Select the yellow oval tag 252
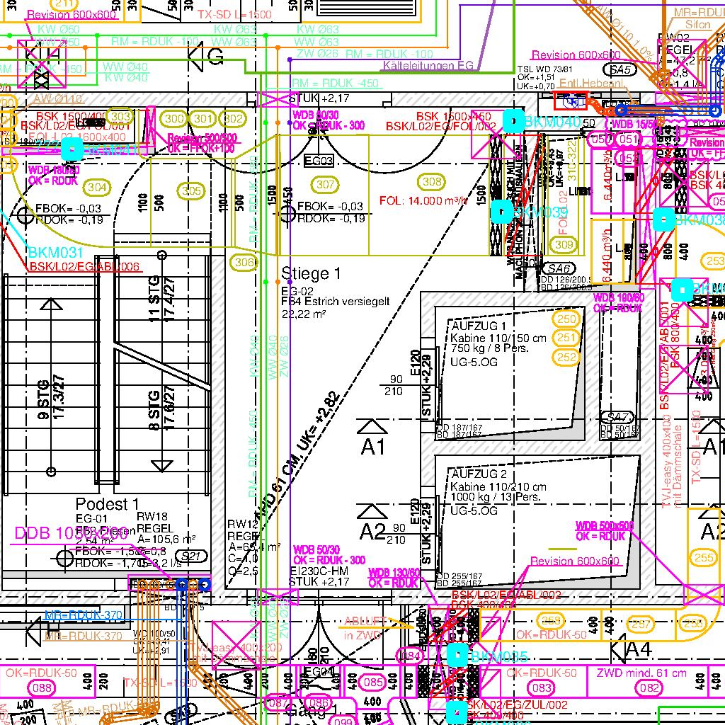This screenshot has height=725, width=725. pos(566,357)
